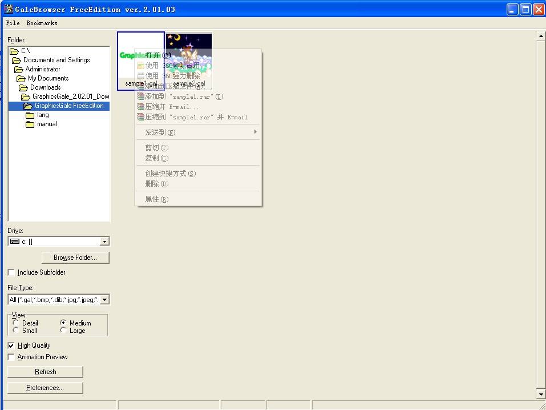Choose 复制(C) in context menu
This screenshot has width=546, height=410.
pos(198,158)
